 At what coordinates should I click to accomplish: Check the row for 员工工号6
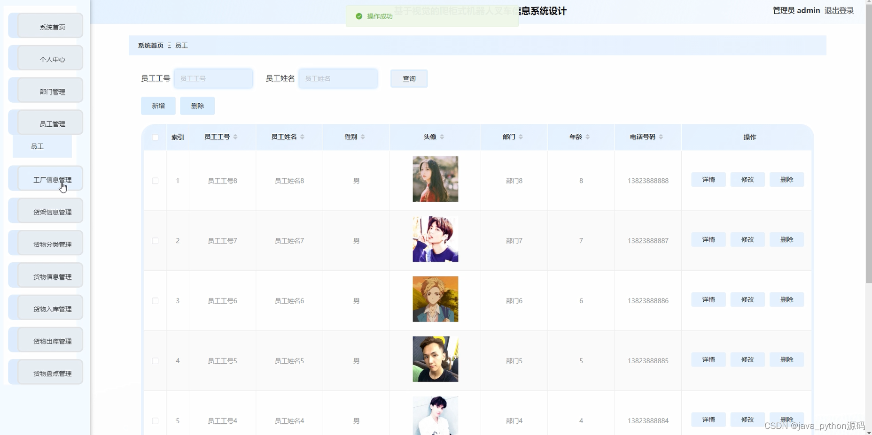click(x=155, y=301)
